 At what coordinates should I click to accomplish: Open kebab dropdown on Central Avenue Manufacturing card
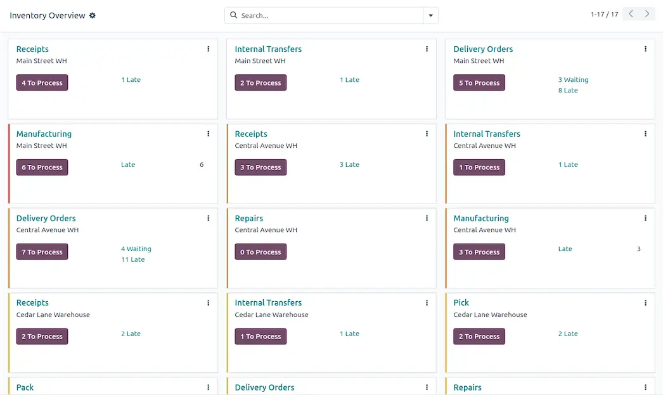click(x=645, y=218)
